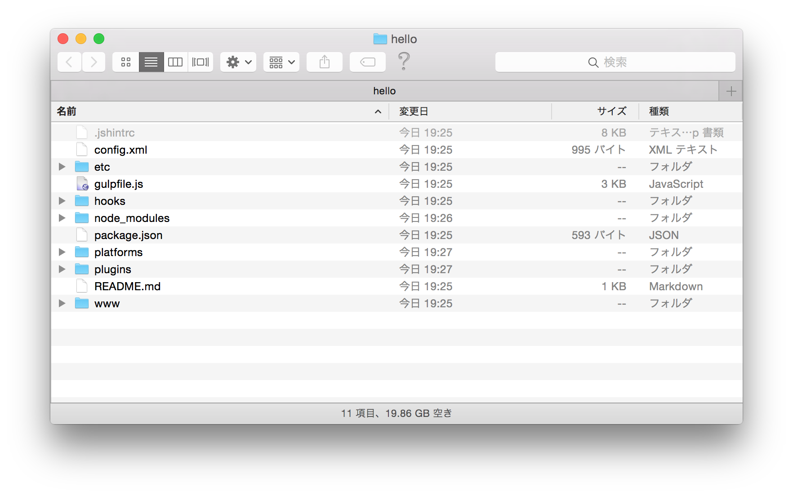This screenshot has width=793, height=496.
Task: Switch to column view mode
Action: tap(175, 62)
